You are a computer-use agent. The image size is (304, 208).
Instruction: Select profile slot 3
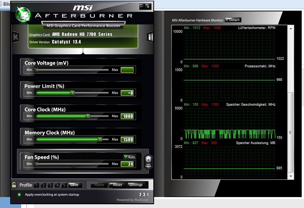(50, 185)
